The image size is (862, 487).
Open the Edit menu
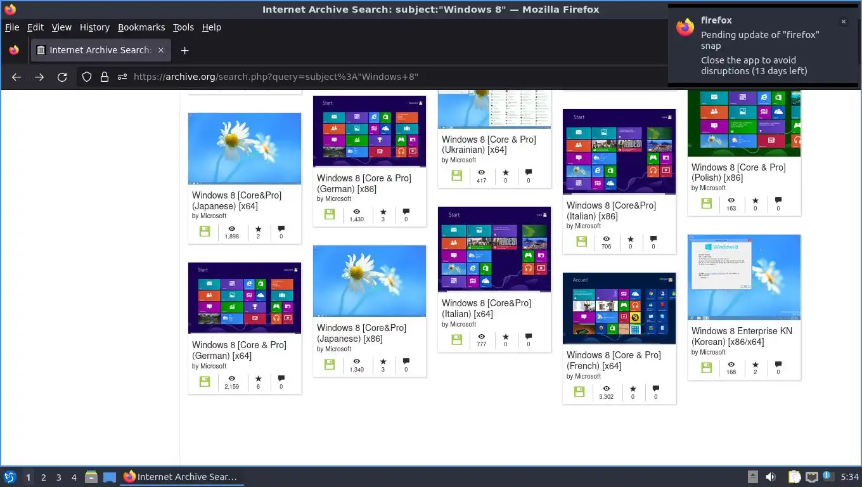coord(35,27)
